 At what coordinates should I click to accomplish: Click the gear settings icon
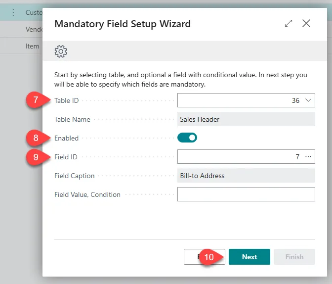61,51
